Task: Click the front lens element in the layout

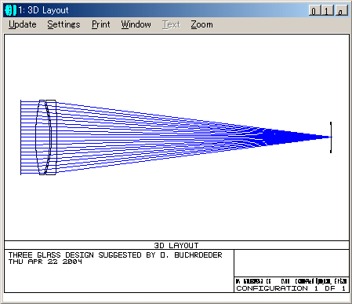Action: [x=42, y=137]
